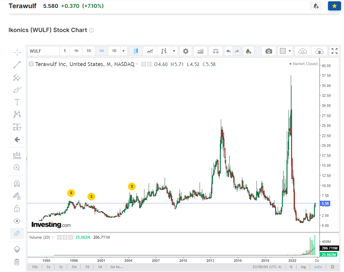Select the text annotation tool
The height and width of the screenshot is (272, 344).
[x=17, y=102]
